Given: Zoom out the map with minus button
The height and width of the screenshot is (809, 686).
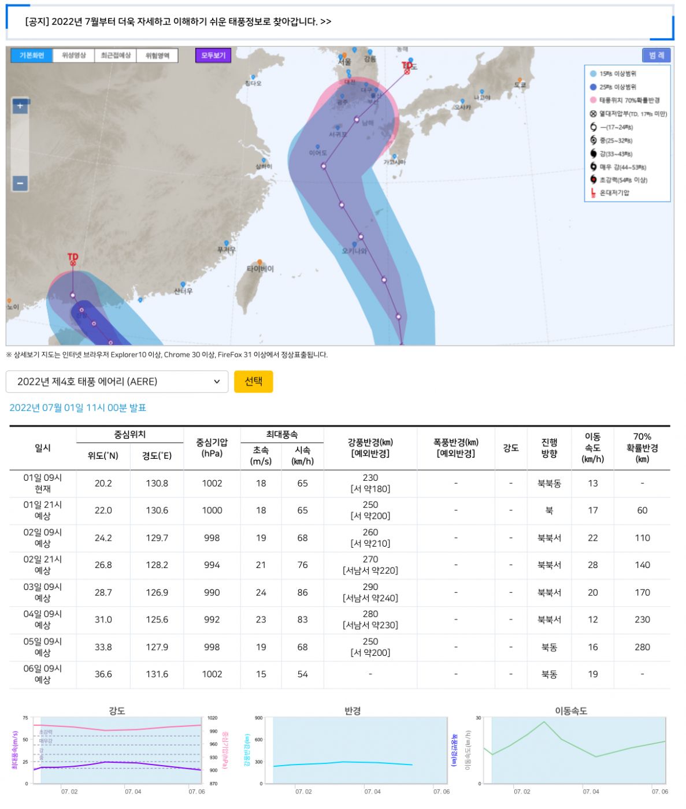Looking at the screenshot, I should click(20, 184).
